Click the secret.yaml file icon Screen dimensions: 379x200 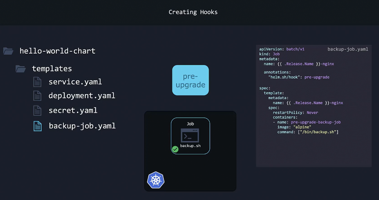point(37,111)
